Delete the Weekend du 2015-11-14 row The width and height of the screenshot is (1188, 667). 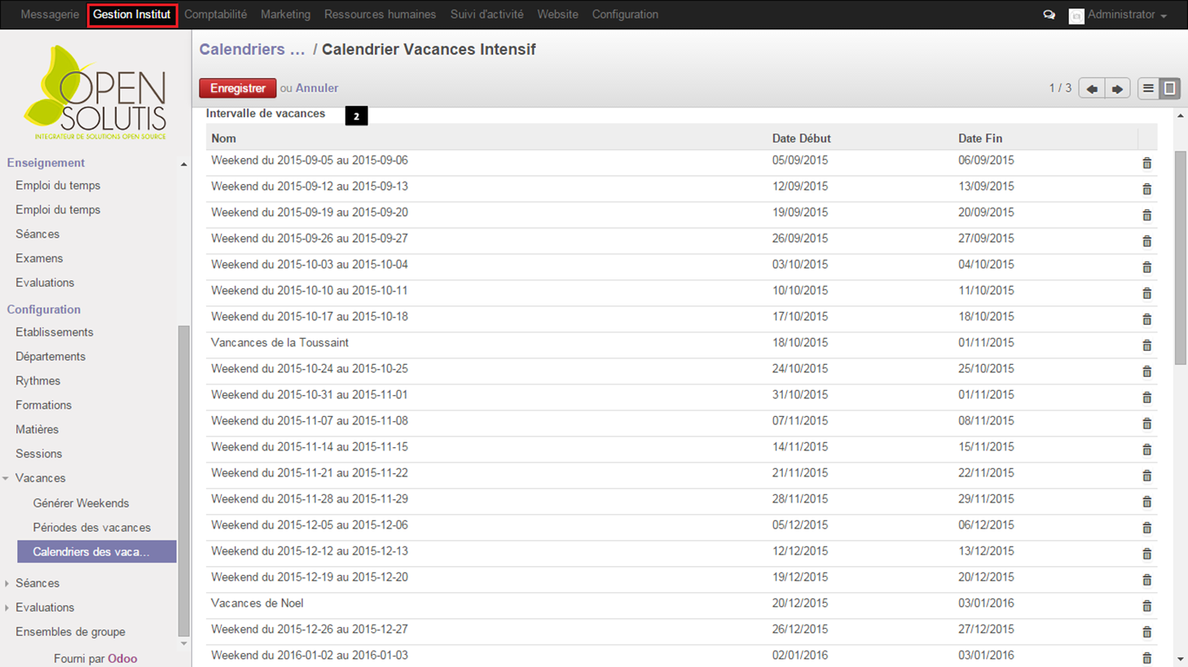click(1146, 450)
